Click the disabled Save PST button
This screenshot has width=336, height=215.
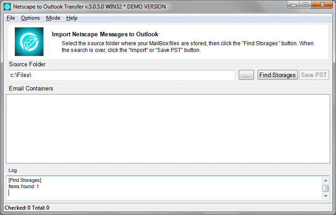pos(314,75)
